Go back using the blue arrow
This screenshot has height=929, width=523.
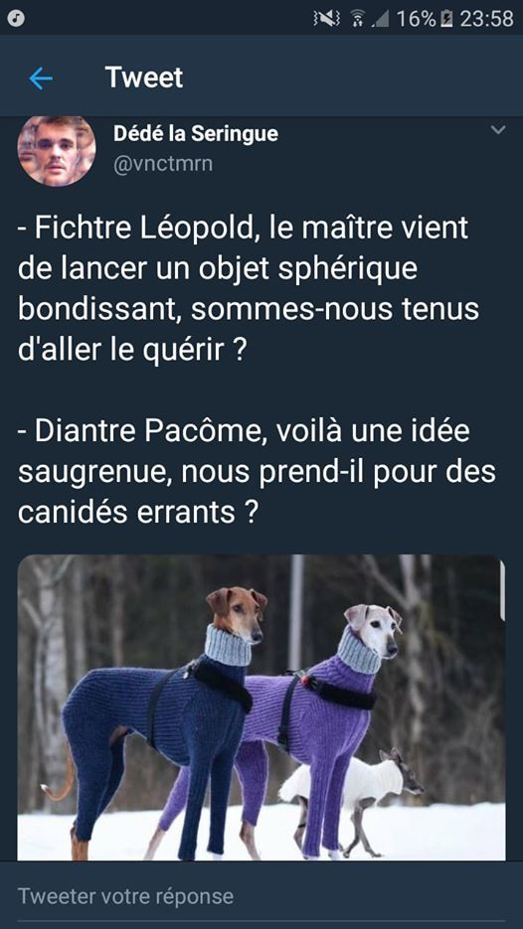(x=41, y=78)
